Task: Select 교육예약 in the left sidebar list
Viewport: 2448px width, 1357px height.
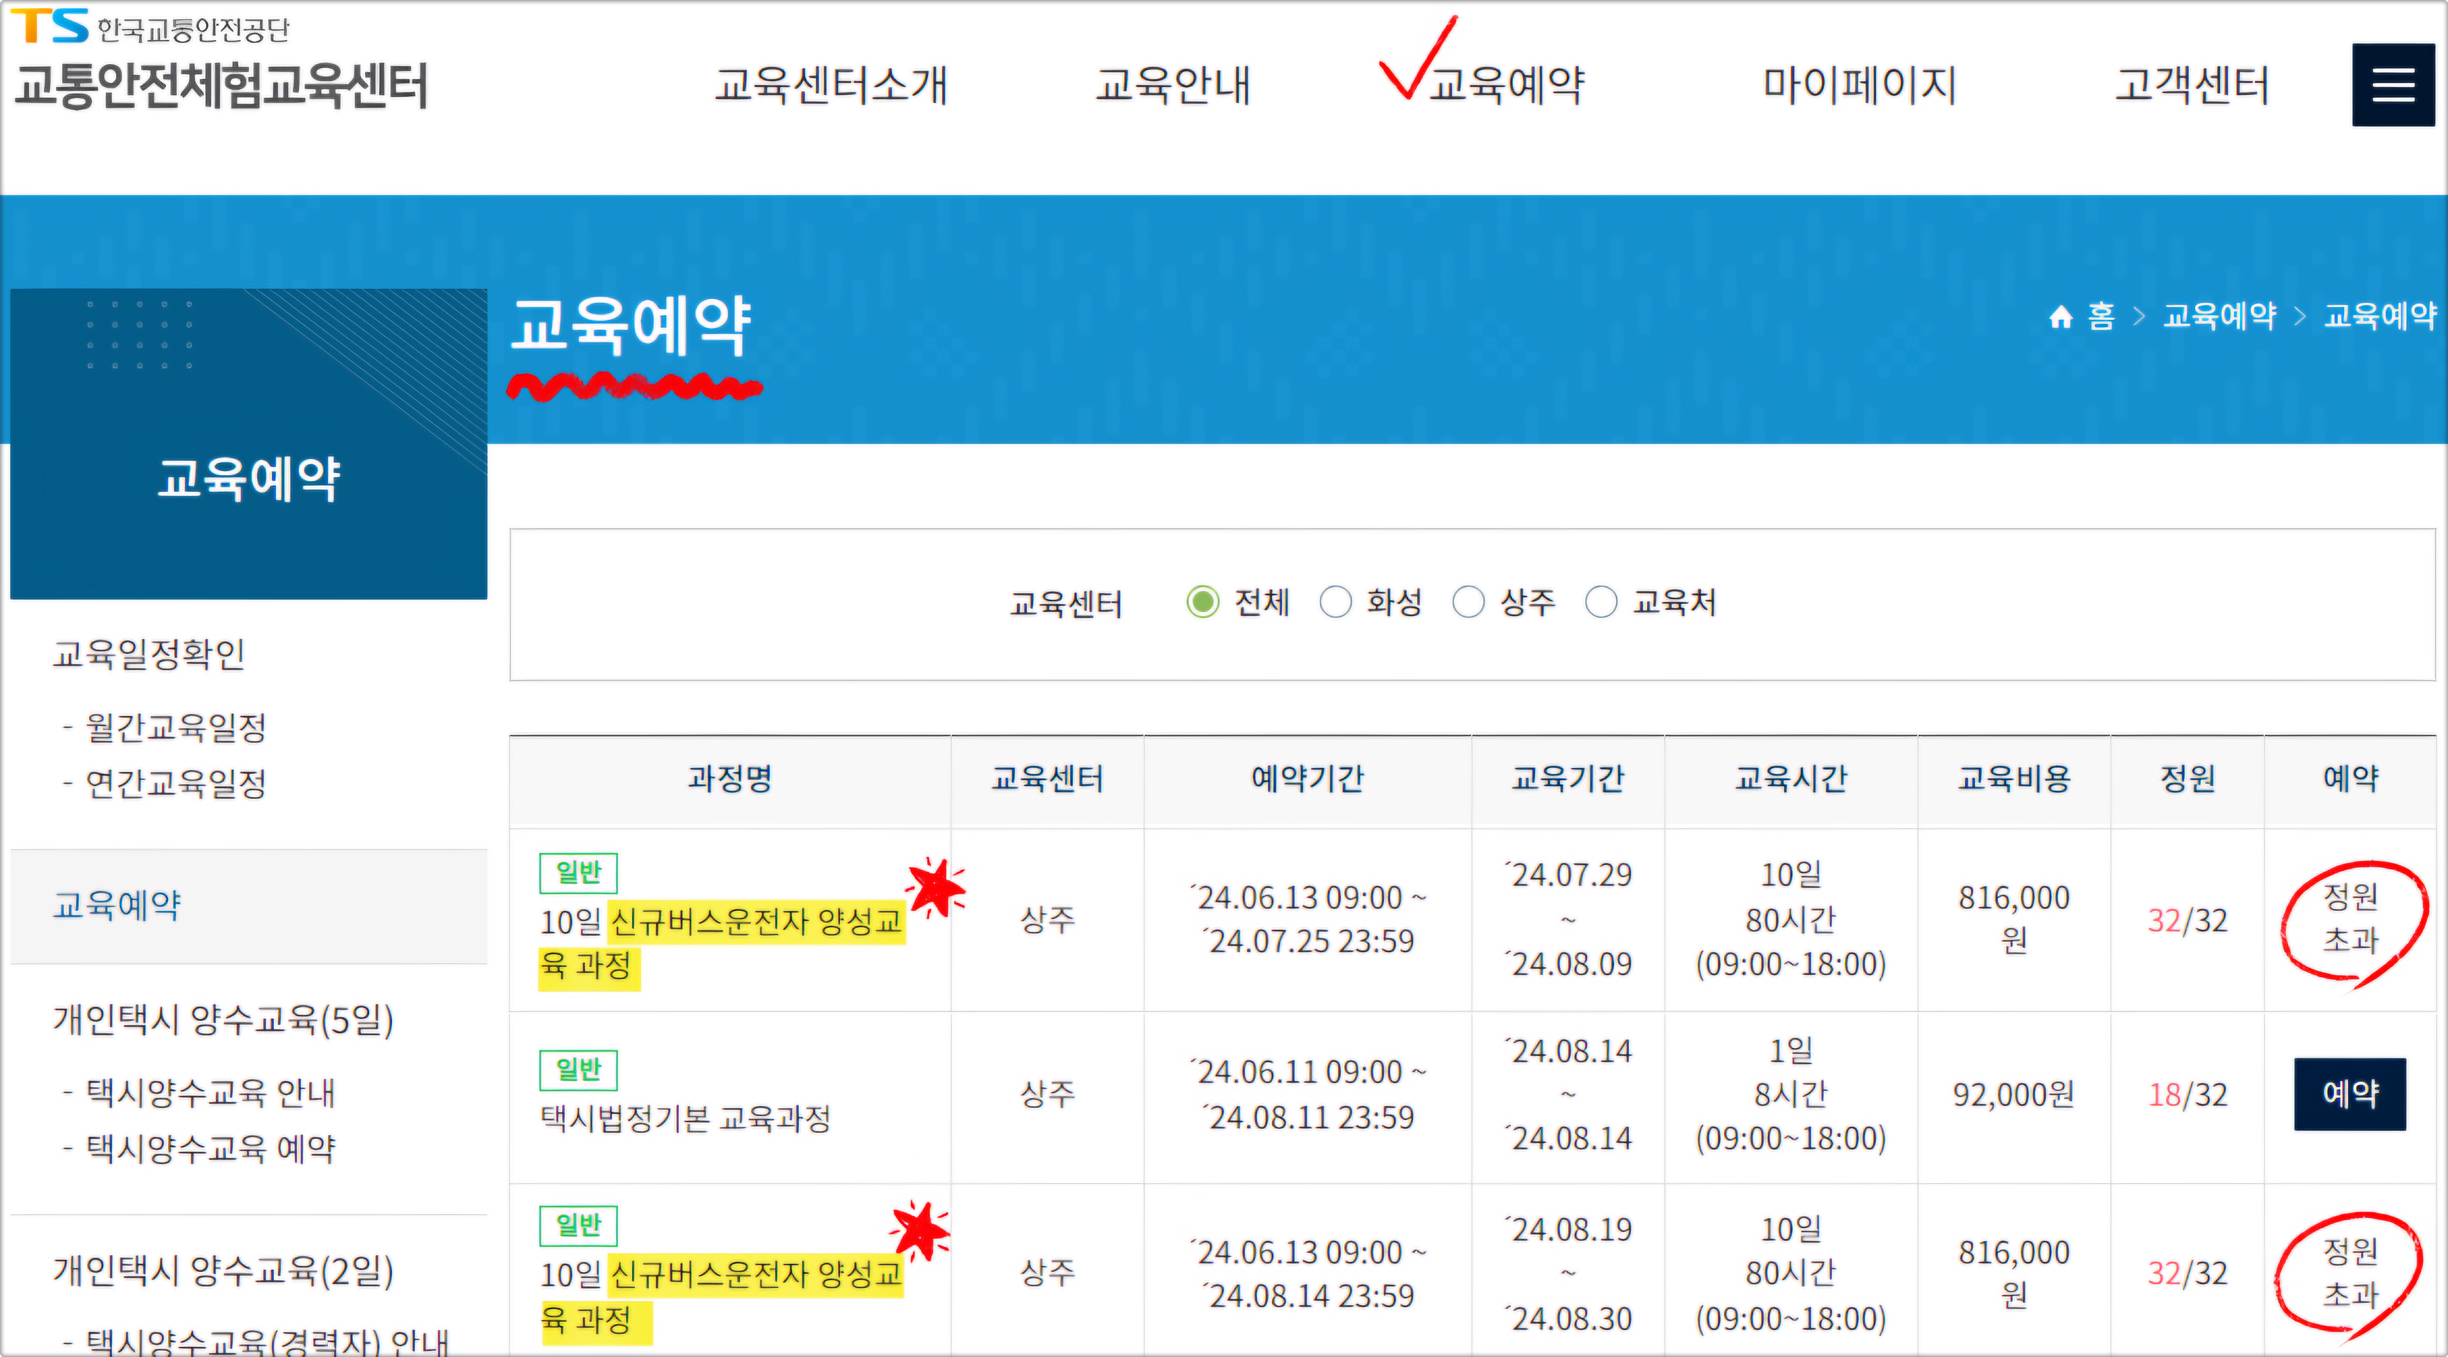Action: point(249,906)
